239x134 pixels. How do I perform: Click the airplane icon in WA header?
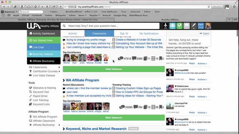pos(165,26)
